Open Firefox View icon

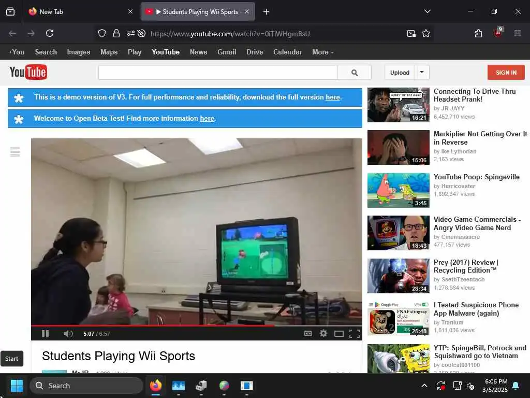tap(10, 12)
